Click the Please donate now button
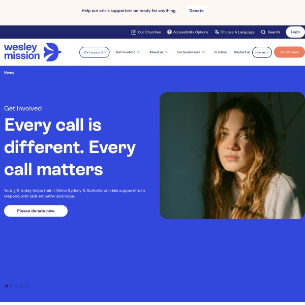The image size is (305, 305). (x=36, y=211)
